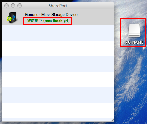Click the third empty white list row
Viewport: 147px width, 124px height.
[x=58, y=111]
